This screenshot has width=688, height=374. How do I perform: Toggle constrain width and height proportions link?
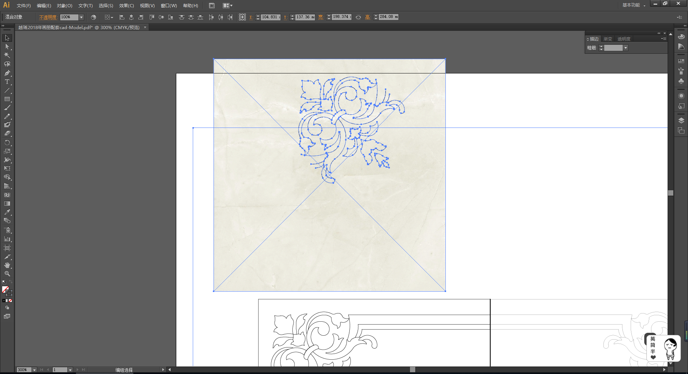[358, 17]
